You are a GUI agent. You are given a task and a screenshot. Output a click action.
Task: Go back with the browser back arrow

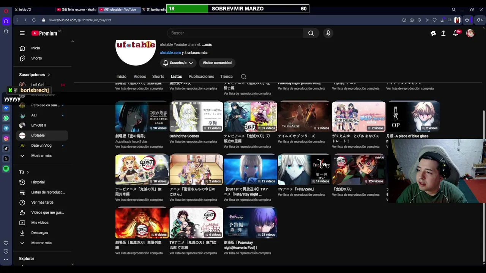coord(17,20)
